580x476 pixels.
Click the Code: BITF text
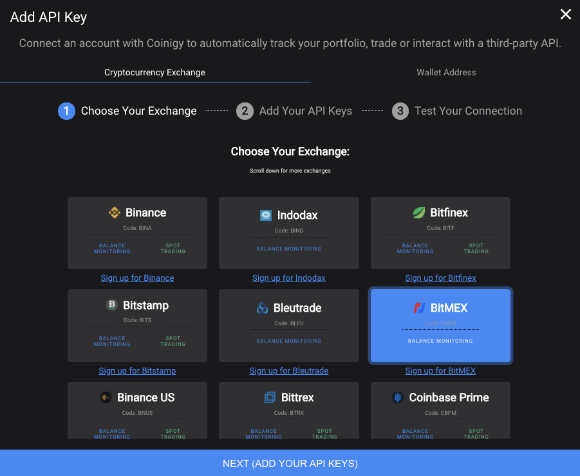point(440,228)
